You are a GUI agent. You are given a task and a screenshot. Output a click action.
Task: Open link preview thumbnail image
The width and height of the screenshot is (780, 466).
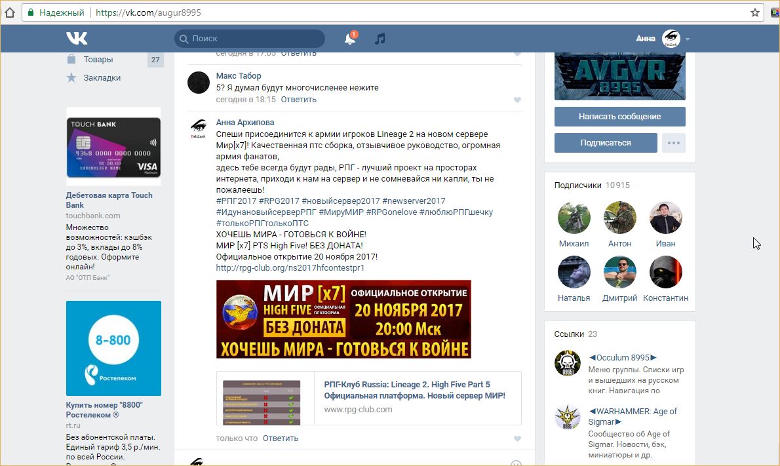(x=262, y=402)
